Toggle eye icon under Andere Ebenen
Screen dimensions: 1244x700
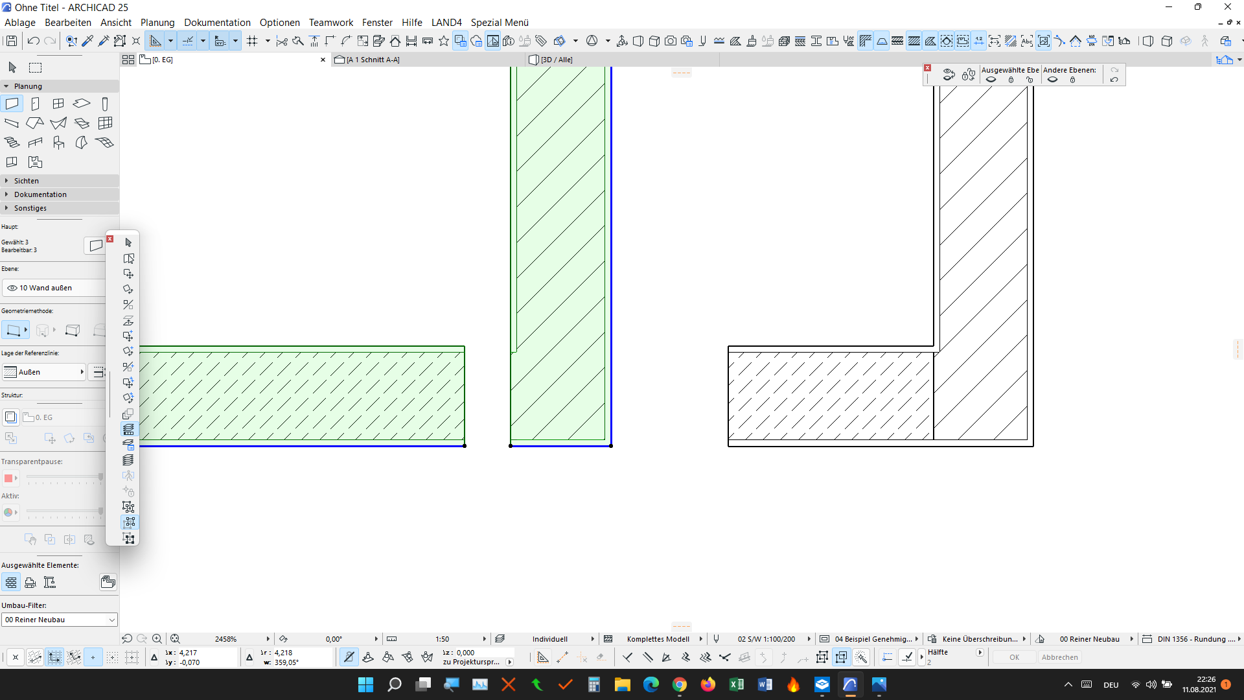click(1052, 80)
